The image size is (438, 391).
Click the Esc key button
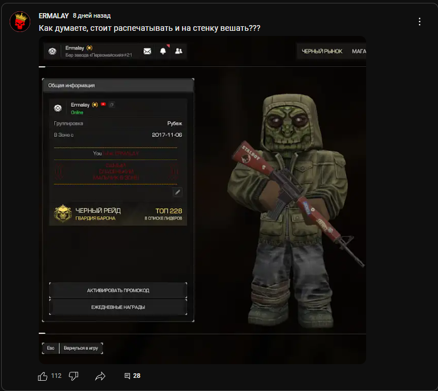51,348
